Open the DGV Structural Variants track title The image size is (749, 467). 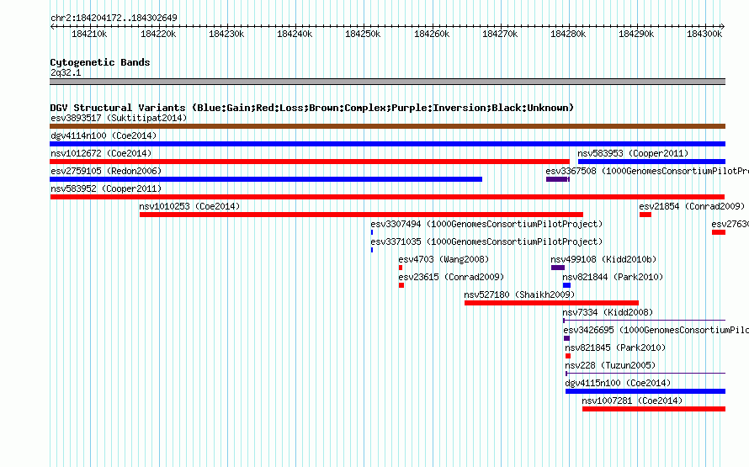point(312,108)
